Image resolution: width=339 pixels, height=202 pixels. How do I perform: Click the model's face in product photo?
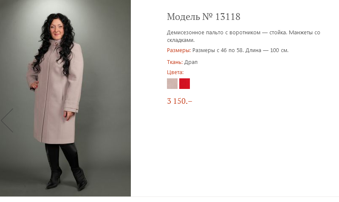(57, 29)
